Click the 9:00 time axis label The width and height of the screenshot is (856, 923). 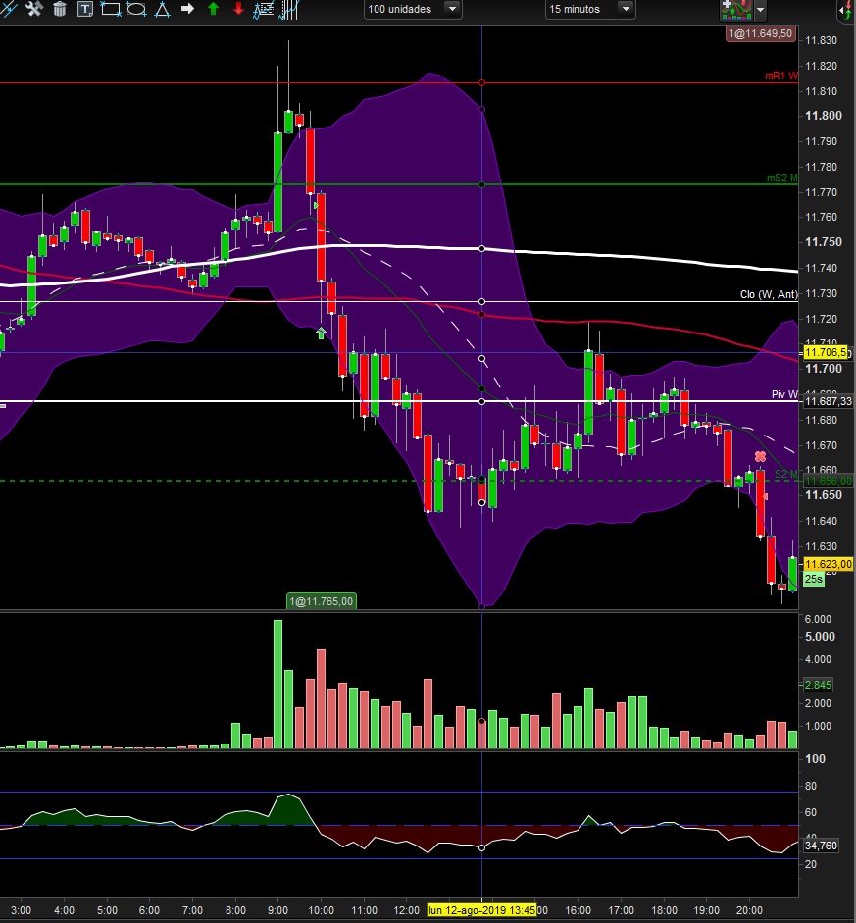278,910
